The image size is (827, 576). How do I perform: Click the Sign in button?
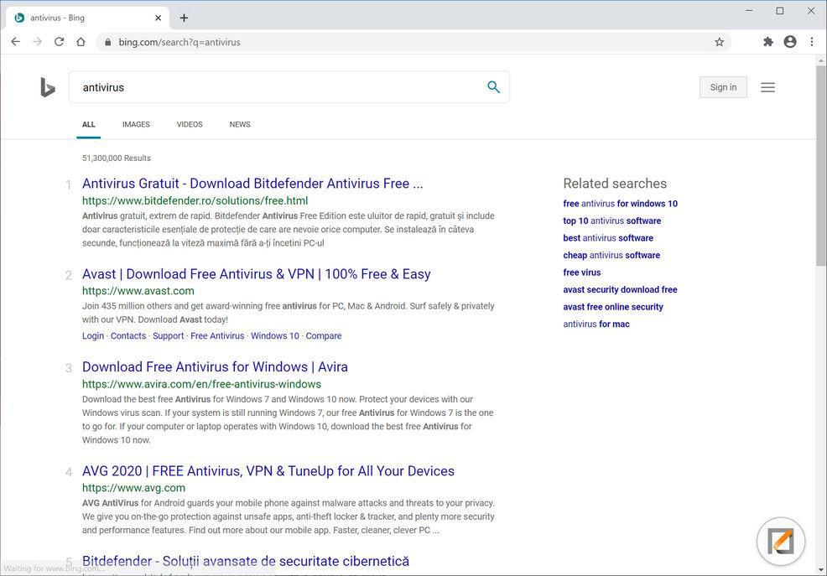coord(723,87)
